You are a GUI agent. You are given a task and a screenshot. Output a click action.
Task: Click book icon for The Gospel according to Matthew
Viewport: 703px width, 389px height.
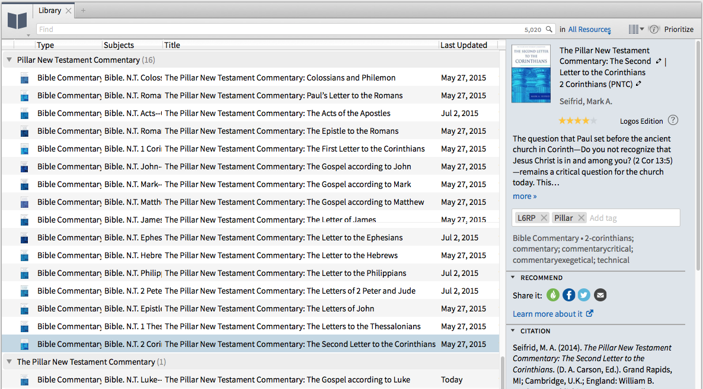click(x=25, y=202)
